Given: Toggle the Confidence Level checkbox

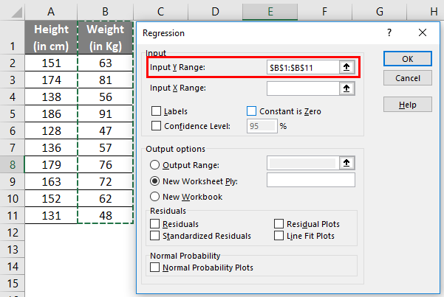Looking at the screenshot, I should pyautogui.click(x=156, y=125).
